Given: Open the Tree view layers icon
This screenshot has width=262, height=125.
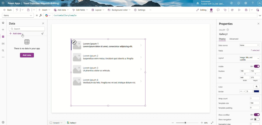Looking at the screenshot, I should pyautogui.click(x=3, y=23).
